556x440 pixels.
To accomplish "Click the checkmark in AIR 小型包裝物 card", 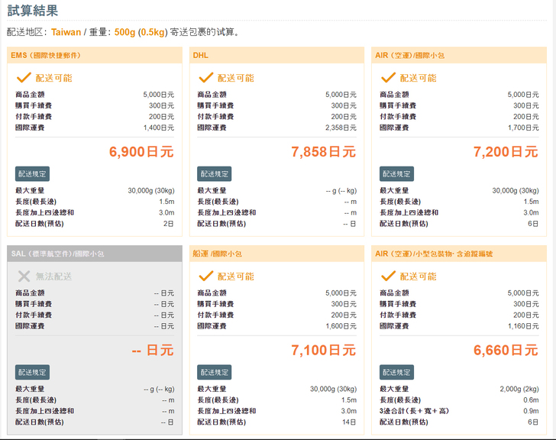I will tap(388, 276).
